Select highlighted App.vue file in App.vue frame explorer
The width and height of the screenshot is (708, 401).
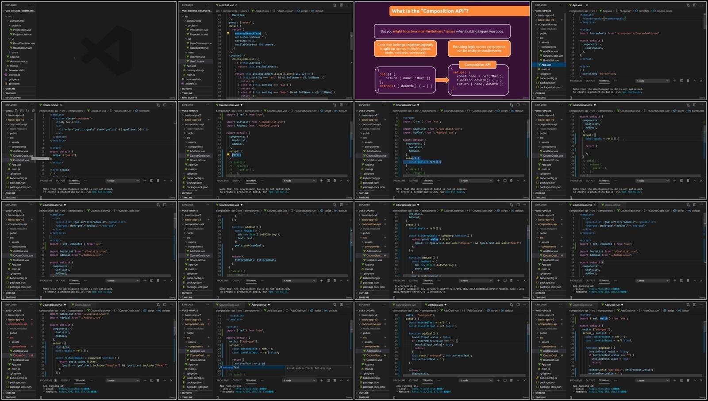pos(549,65)
